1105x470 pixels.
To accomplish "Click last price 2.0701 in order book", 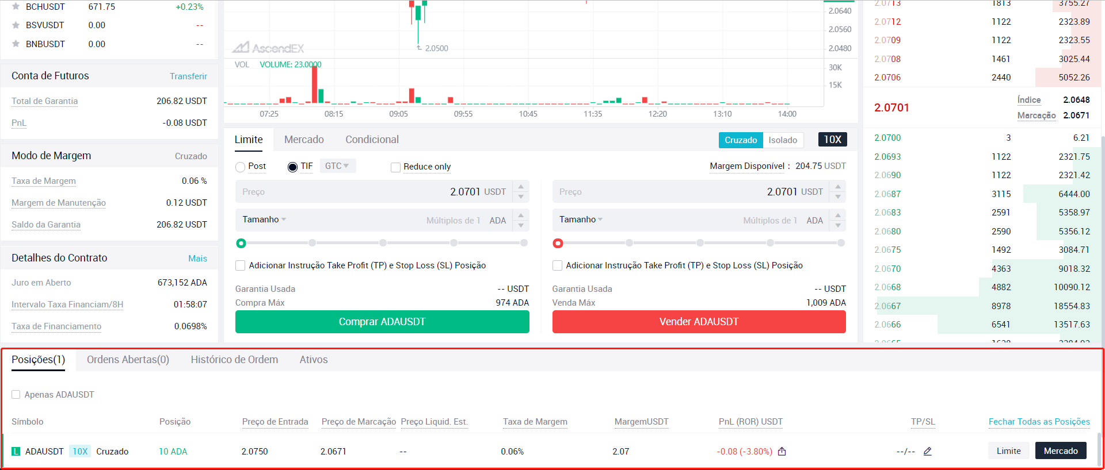I will click(x=891, y=107).
